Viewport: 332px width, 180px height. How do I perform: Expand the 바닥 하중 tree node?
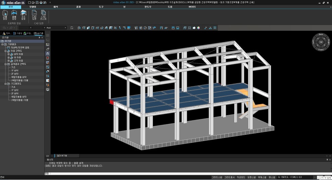[9, 54]
